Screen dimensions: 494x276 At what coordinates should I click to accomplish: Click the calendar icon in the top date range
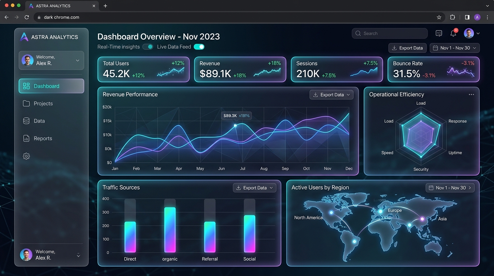tap(435, 48)
